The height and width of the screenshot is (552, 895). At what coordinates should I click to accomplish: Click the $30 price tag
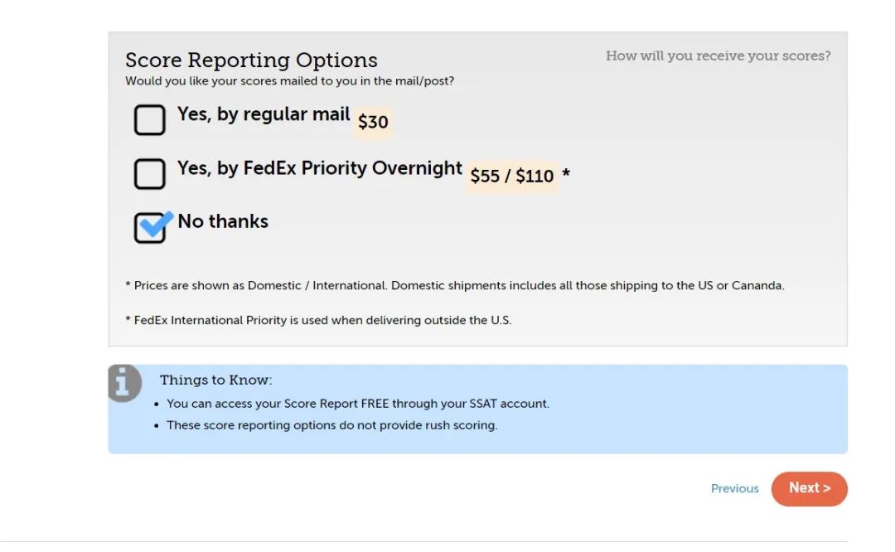coord(373,122)
